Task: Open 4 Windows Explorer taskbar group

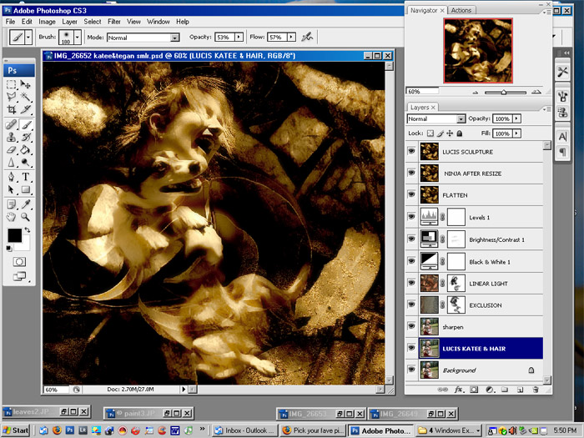Action: (x=449, y=430)
